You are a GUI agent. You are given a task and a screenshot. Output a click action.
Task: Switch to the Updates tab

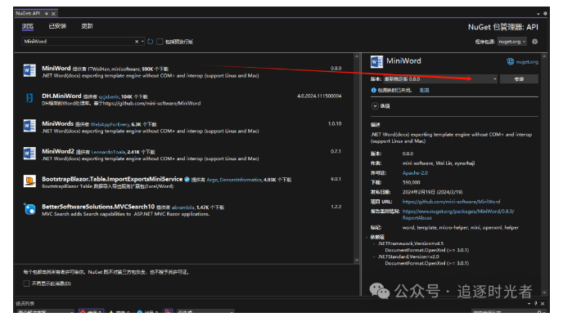click(x=87, y=26)
